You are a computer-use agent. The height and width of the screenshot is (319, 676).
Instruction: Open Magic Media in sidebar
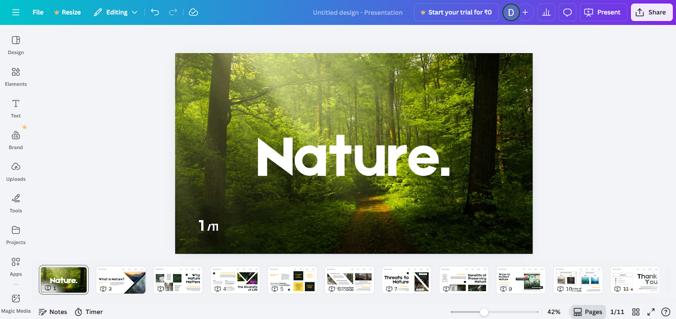point(16,304)
